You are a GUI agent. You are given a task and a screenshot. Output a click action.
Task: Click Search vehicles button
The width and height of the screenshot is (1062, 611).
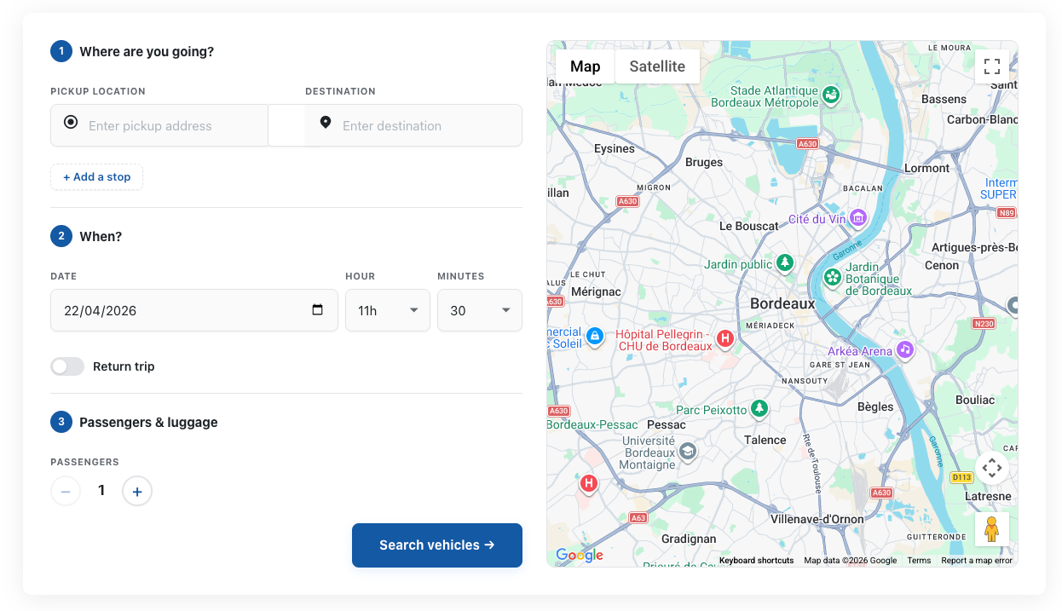click(x=437, y=545)
